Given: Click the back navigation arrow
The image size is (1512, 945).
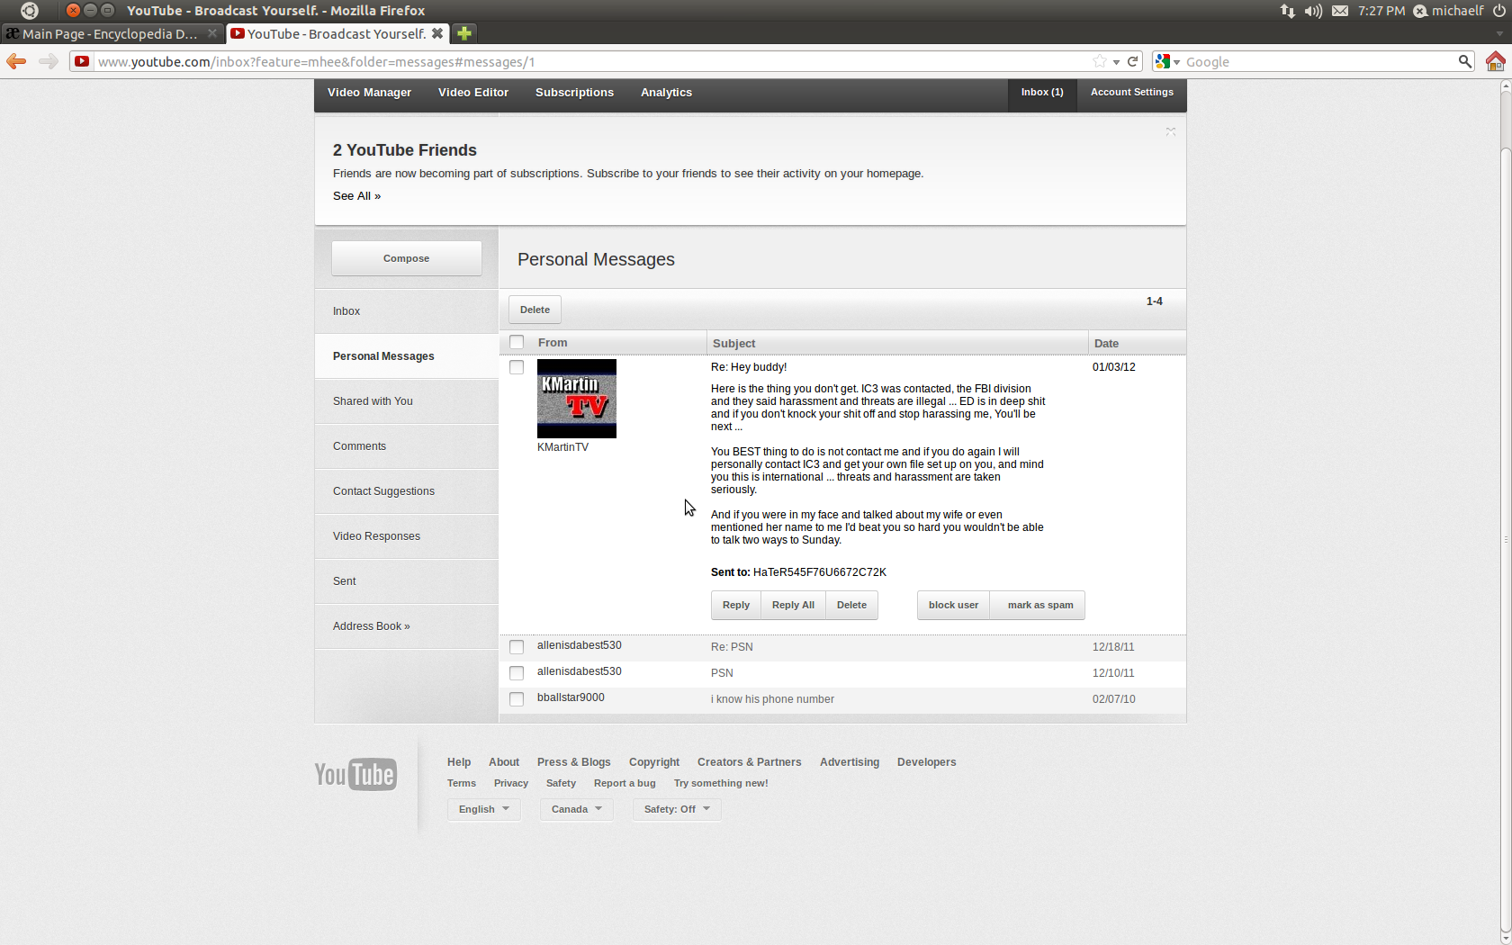Looking at the screenshot, I should [15, 61].
